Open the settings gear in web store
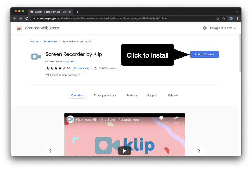 [205, 28]
